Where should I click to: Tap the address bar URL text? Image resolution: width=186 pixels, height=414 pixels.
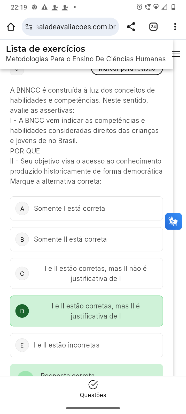[76, 27]
